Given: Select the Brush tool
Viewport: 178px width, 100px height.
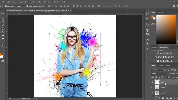Looking at the screenshot, I should tap(3, 25).
